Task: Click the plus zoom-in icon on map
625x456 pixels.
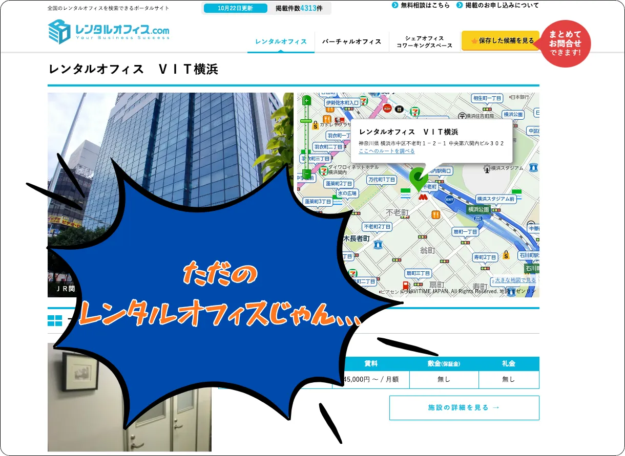Action: [x=306, y=101]
